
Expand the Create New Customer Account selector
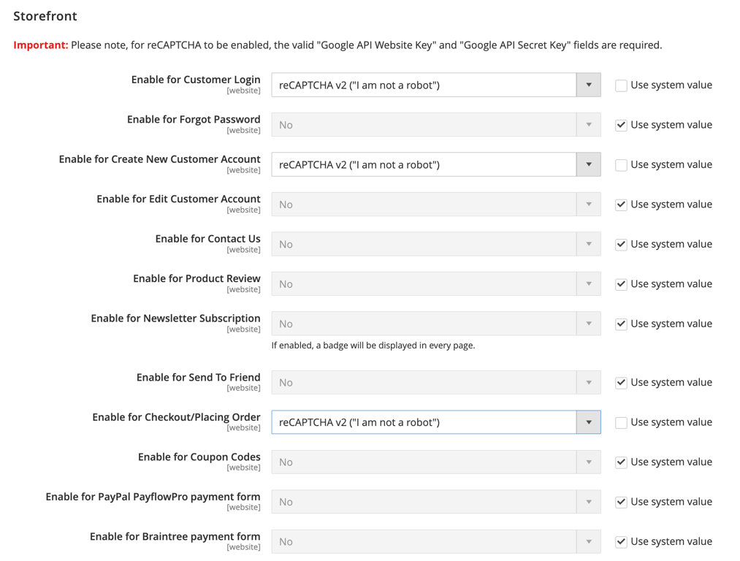(x=588, y=164)
